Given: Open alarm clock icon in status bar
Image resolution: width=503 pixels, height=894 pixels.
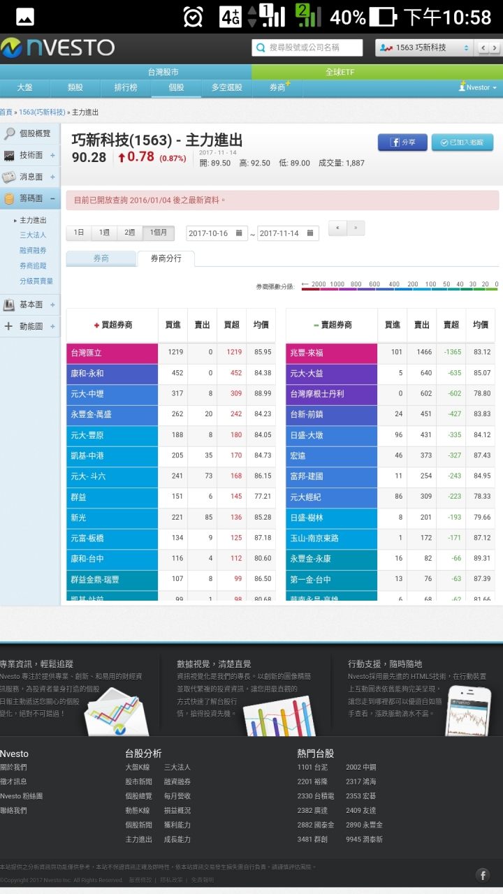Looking at the screenshot, I should coord(194,16).
